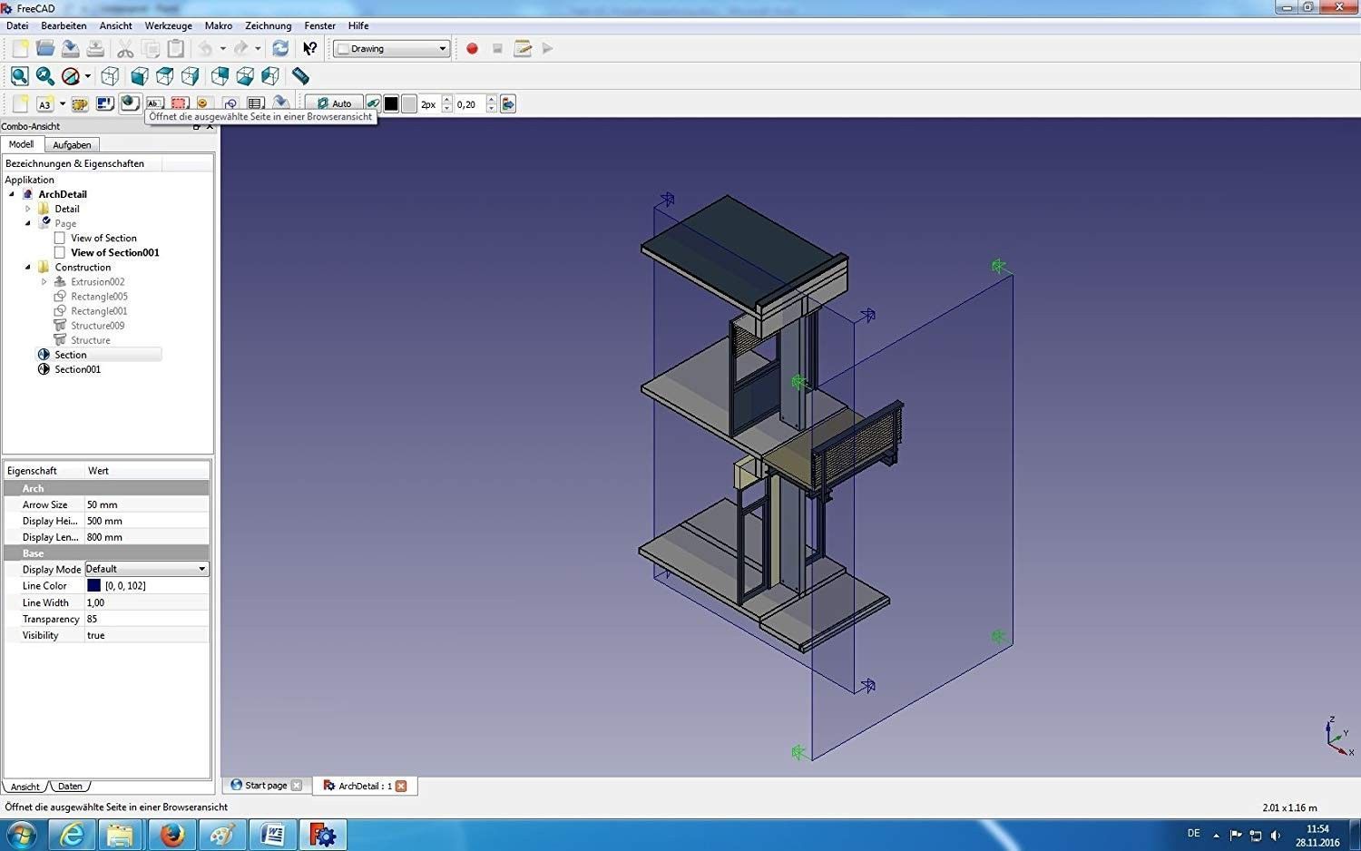The height and width of the screenshot is (851, 1361).
Task: Switch to the Aufgaben tab
Action: [72, 145]
